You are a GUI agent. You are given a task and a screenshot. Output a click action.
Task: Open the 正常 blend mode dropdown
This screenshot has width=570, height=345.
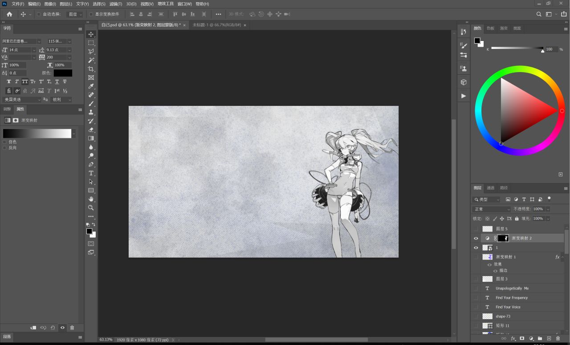click(x=492, y=209)
